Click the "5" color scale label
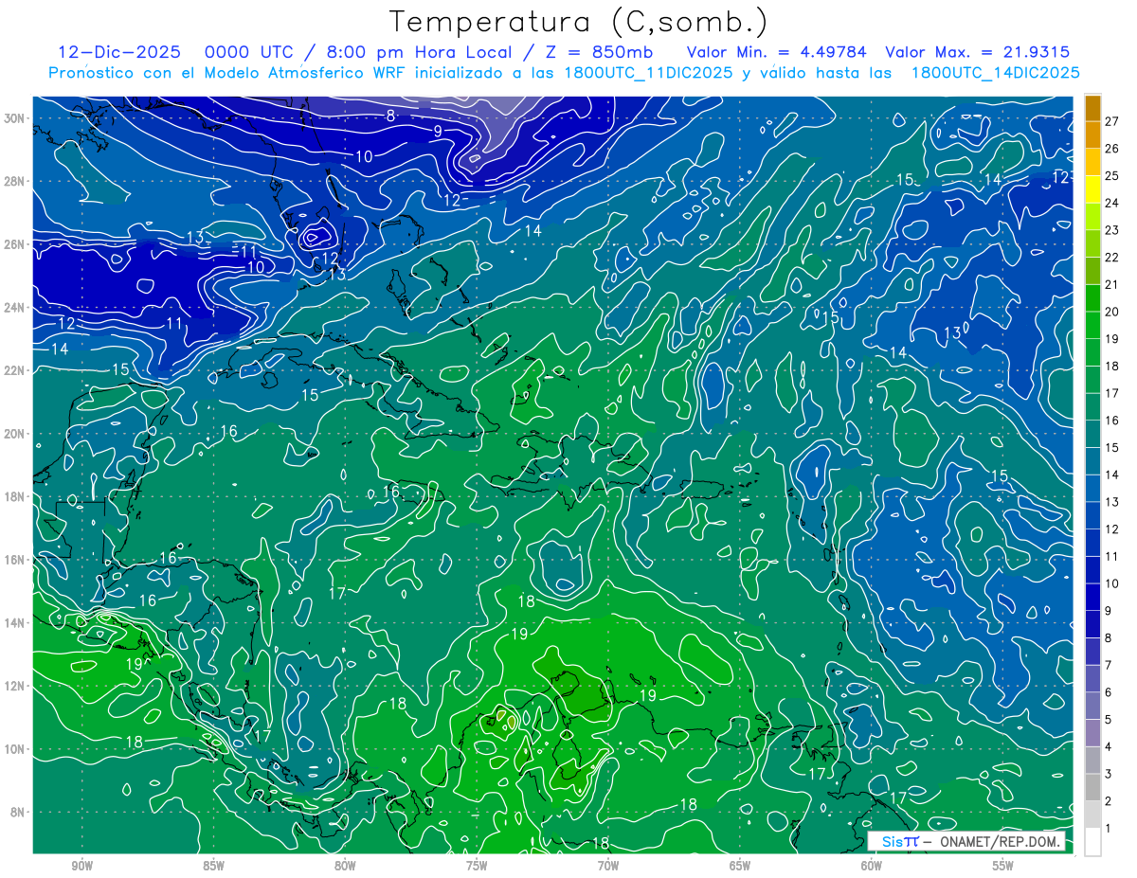This screenshot has height=878, width=1137. pyautogui.click(x=1109, y=720)
